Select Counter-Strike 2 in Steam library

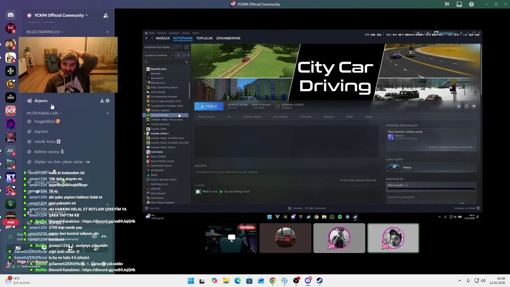point(159,134)
